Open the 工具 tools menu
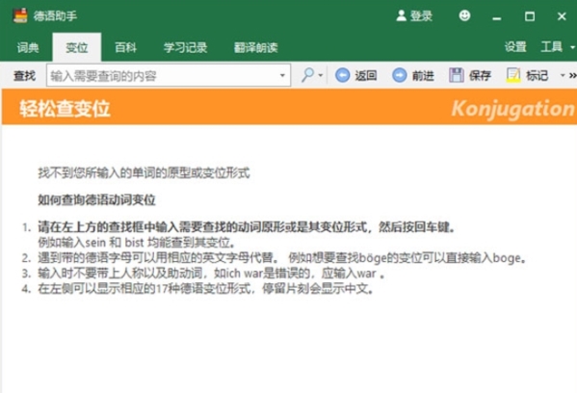 click(551, 47)
